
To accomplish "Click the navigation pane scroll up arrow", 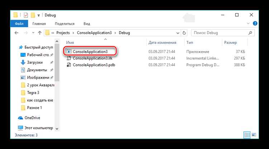I will coord(57,41).
